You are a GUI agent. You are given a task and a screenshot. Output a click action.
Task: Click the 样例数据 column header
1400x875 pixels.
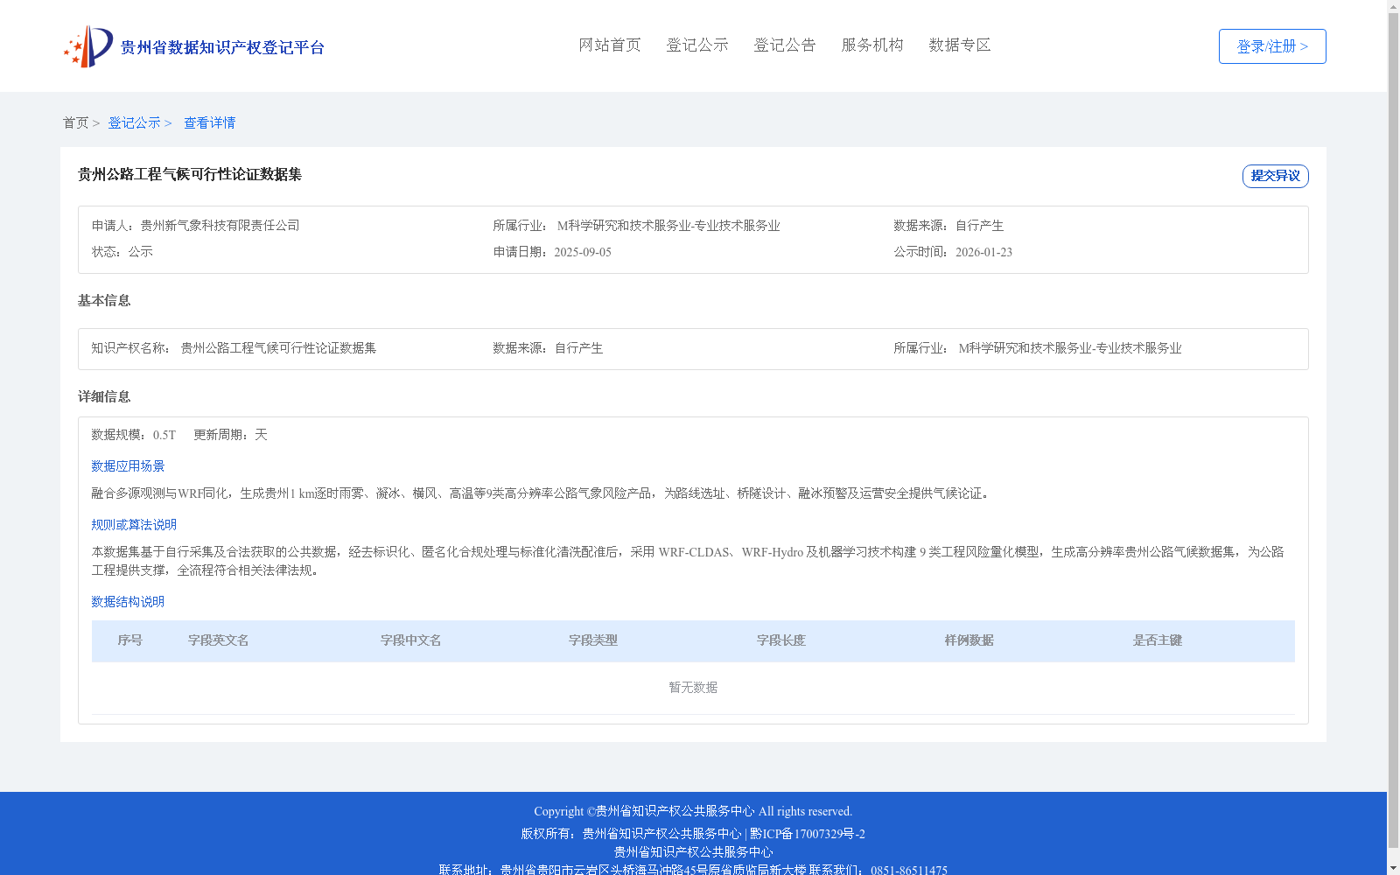coord(969,640)
